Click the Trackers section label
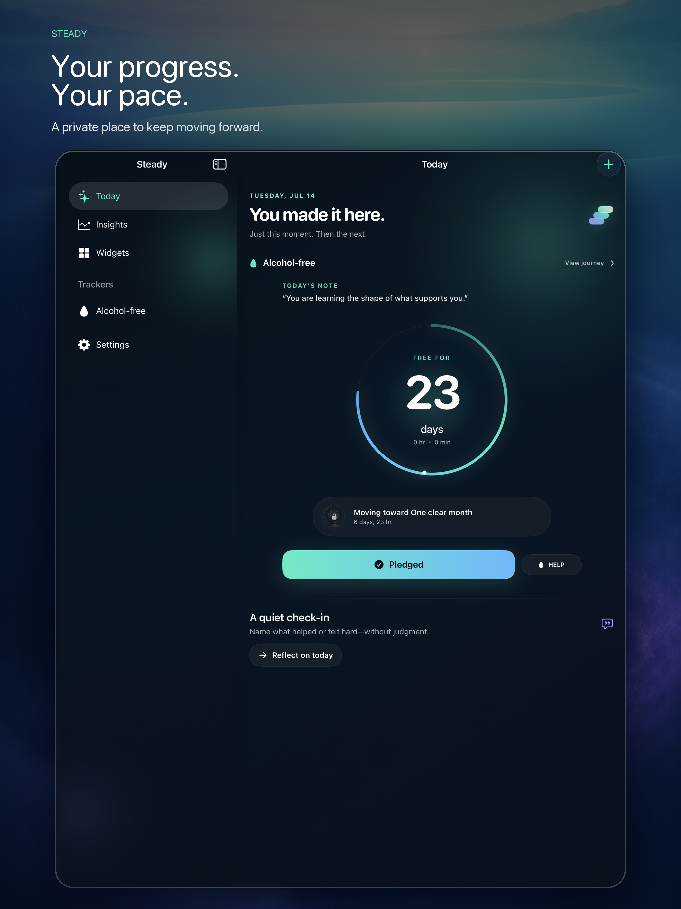This screenshot has height=909, width=681. pos(95,285)
